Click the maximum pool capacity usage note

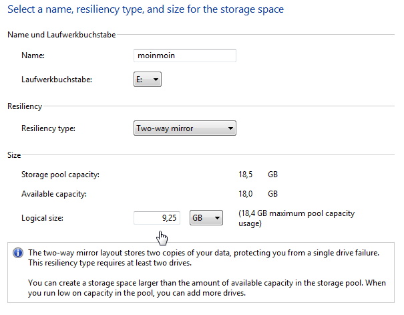click(296, 218)
